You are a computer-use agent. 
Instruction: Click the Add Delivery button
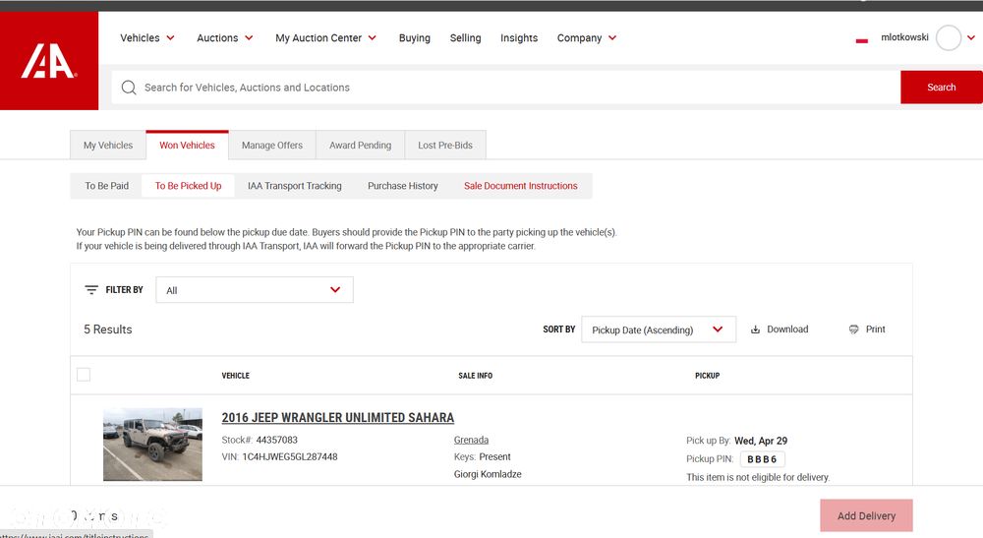pos(866,515)
